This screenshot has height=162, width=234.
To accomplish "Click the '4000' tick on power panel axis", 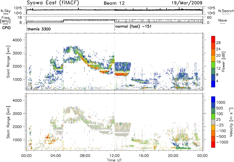I will (x=17, y=40).
